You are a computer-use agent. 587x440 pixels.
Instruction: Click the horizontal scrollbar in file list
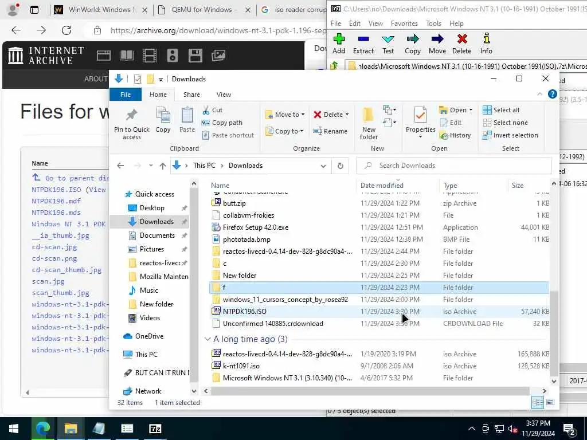[x=370, y=391]
